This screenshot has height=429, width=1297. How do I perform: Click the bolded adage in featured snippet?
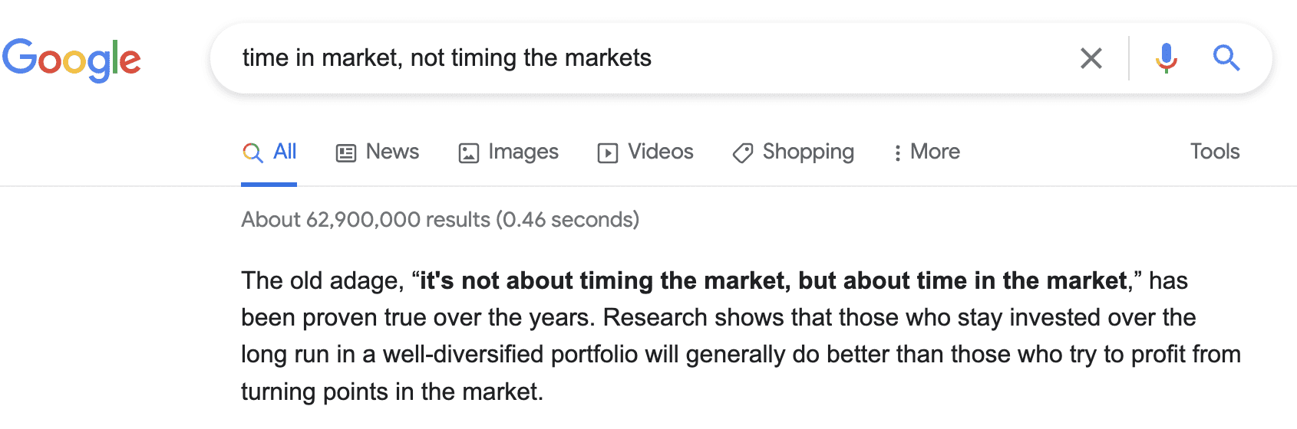pos(774,281)
